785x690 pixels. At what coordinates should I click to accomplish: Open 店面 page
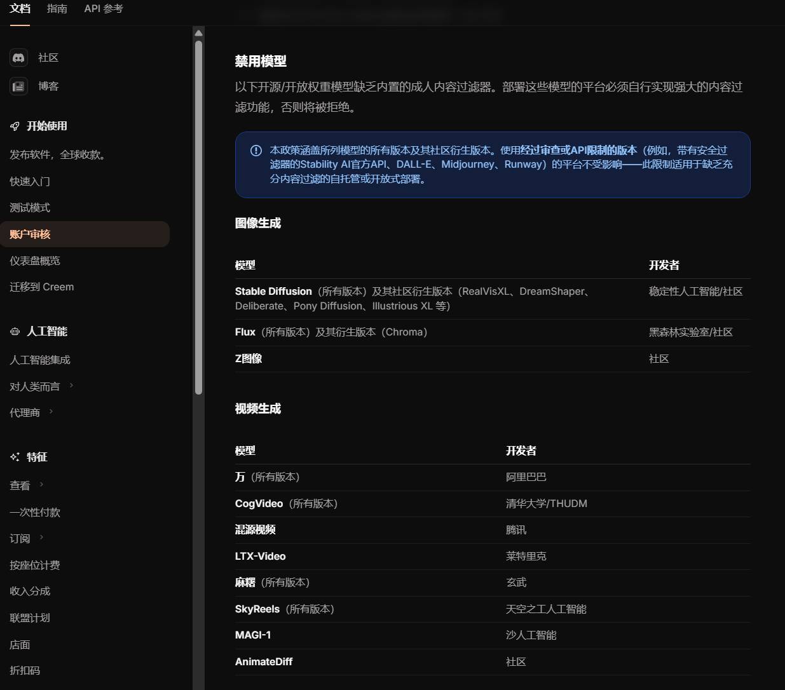pyautogui.click(x=20, y=644)
